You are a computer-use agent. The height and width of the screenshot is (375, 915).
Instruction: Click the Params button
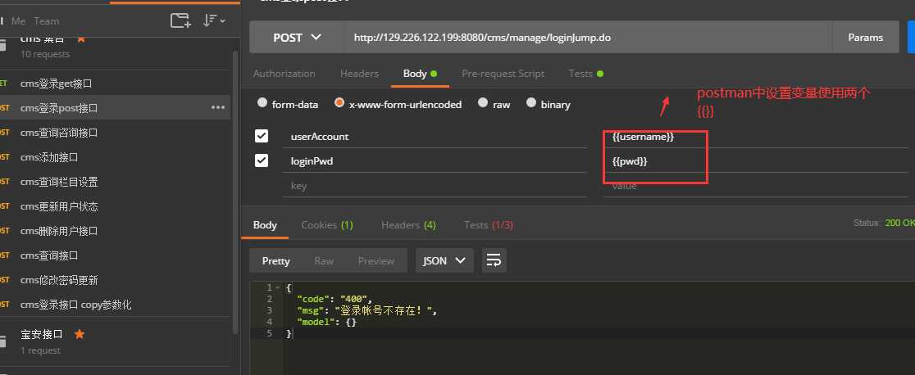pyautogui.click(x=866, y=38)
